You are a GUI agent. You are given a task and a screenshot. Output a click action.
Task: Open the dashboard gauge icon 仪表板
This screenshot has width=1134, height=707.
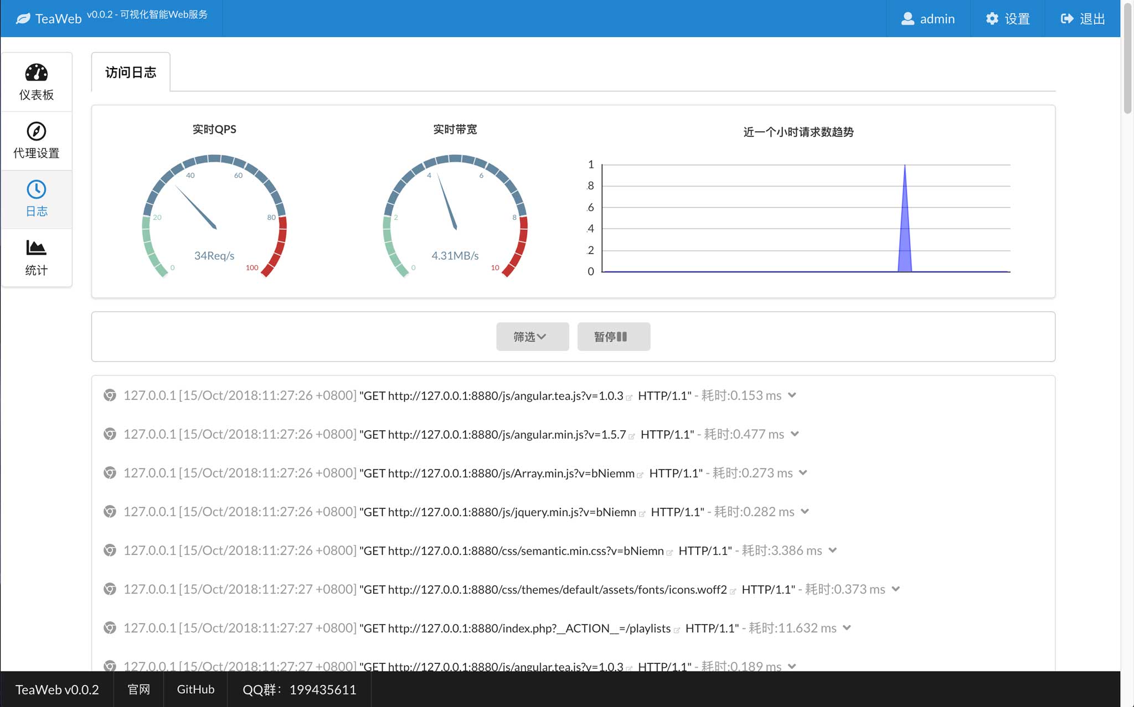[x=37, y=73]
